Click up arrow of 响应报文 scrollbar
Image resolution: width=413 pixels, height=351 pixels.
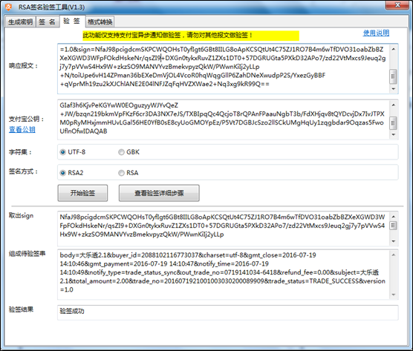[393, 49]
